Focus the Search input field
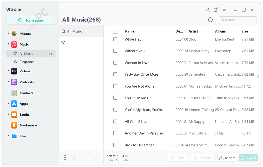263x167 pixels. pos(238,20)
